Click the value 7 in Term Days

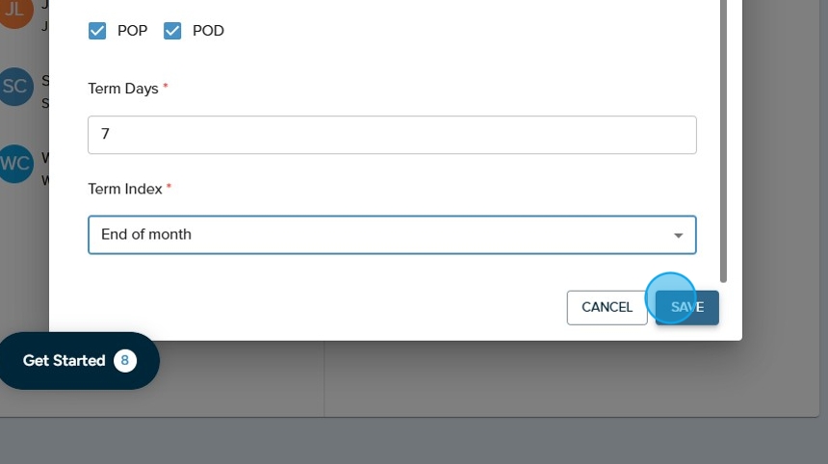pyautogui.click(x=106, y=135)
